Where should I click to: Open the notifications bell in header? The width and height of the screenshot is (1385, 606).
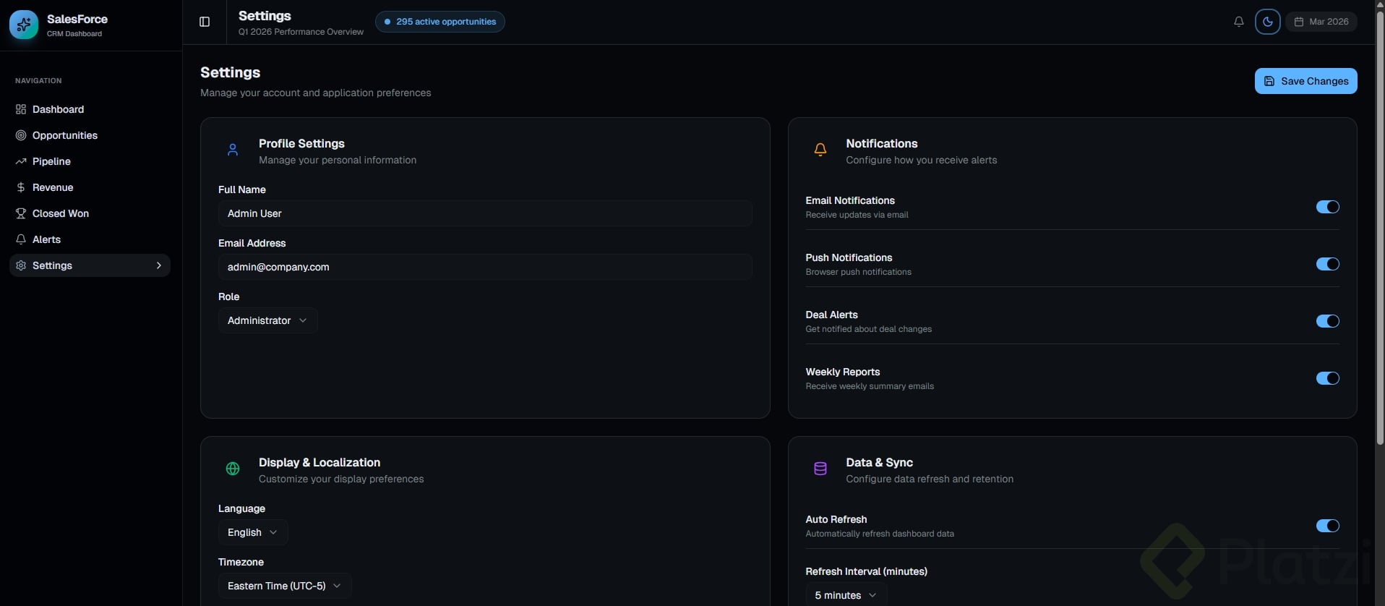(x=1238, y=22)
